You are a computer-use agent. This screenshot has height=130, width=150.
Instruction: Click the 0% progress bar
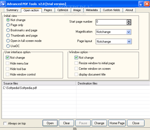(x=75, y=129)
